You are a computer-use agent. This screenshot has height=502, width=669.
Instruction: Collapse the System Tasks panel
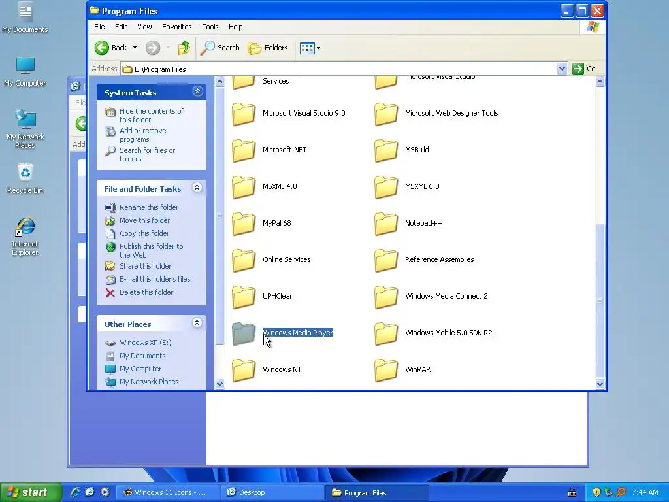point(197,92)
